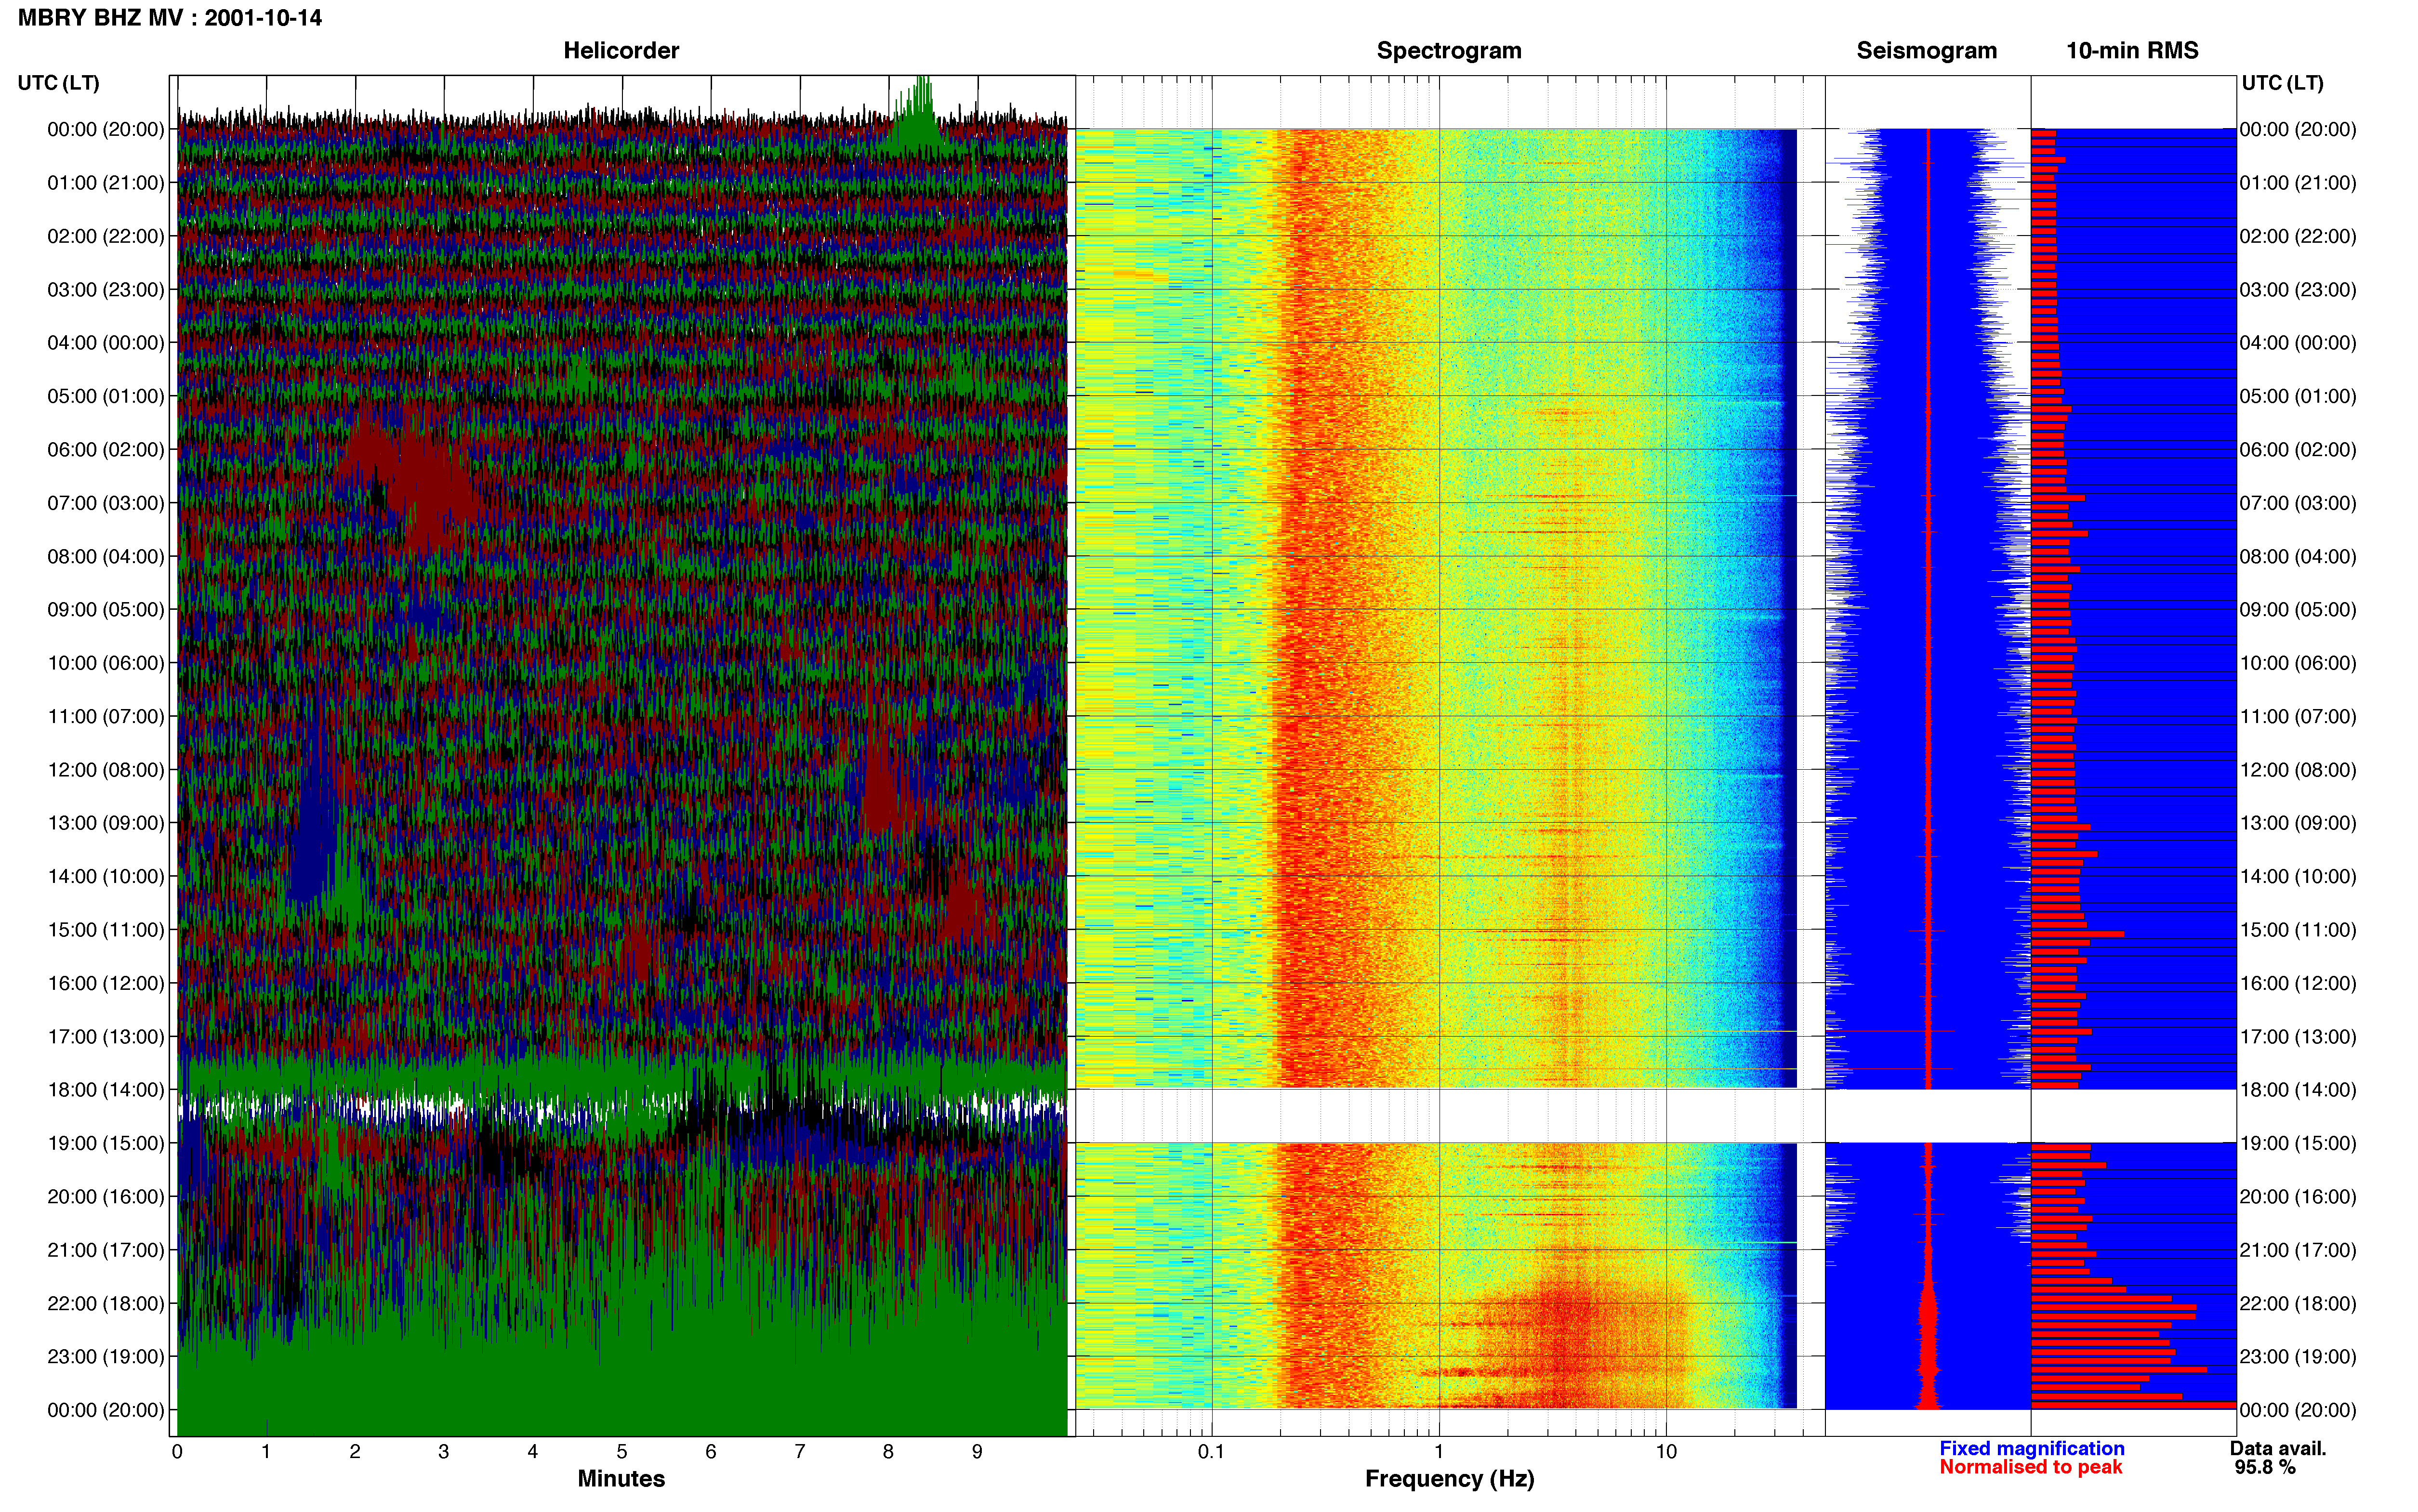Click right time label '19:00 (15:00)'
Screen dimensions: 2418x1512
point(2298,1143)
